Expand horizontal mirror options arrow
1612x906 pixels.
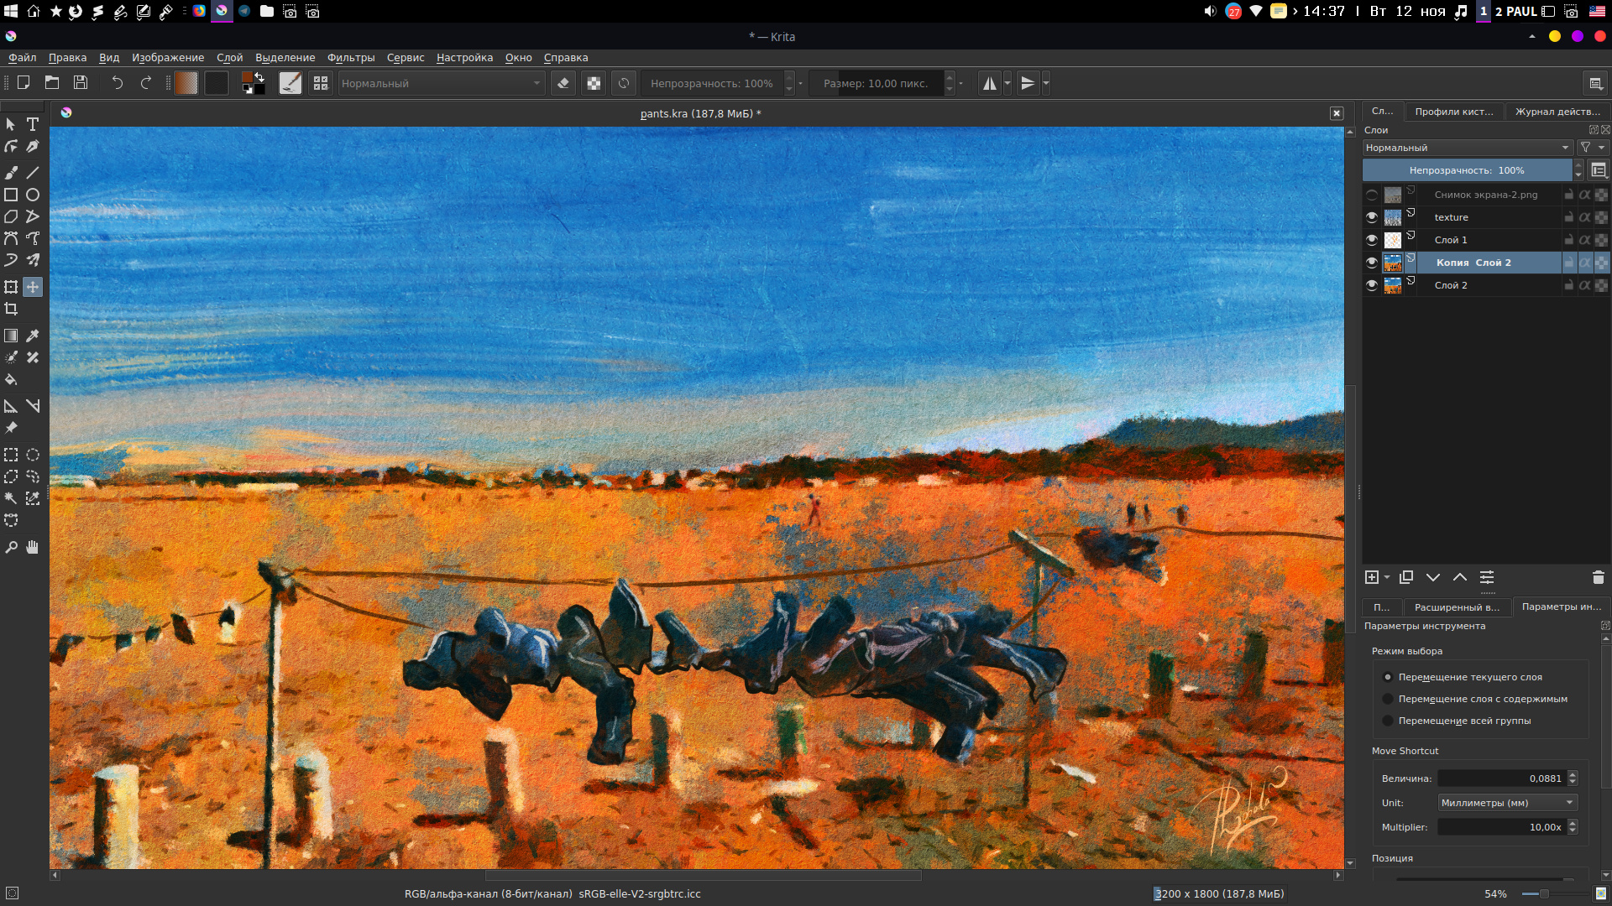tap(1007, 83)
